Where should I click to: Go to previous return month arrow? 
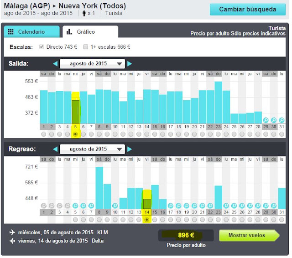tap(55, 149)
